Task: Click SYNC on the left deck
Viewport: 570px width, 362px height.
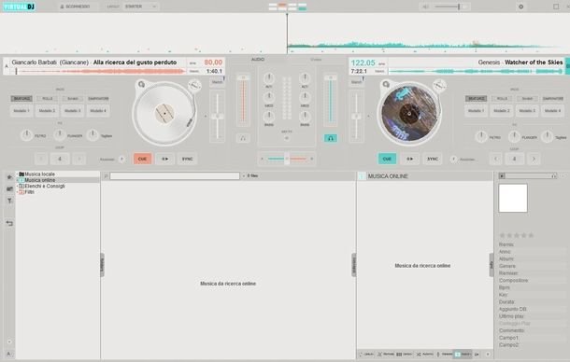Action: click(187, 159)
